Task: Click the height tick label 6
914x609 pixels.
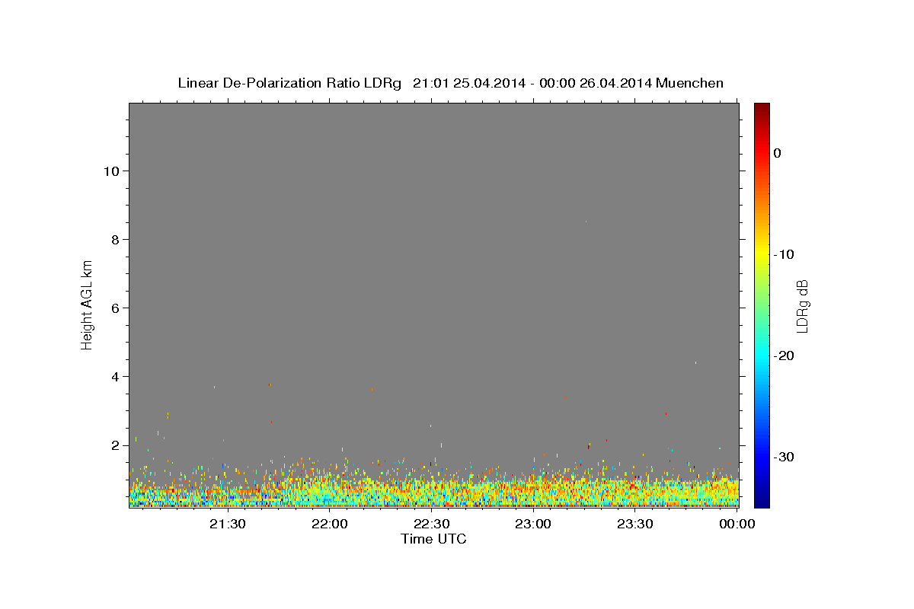Action: 116,308
